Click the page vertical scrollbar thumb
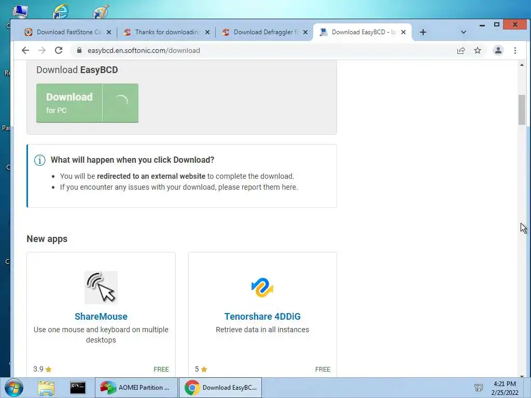 pyautogui.click(x=522, y=110)
